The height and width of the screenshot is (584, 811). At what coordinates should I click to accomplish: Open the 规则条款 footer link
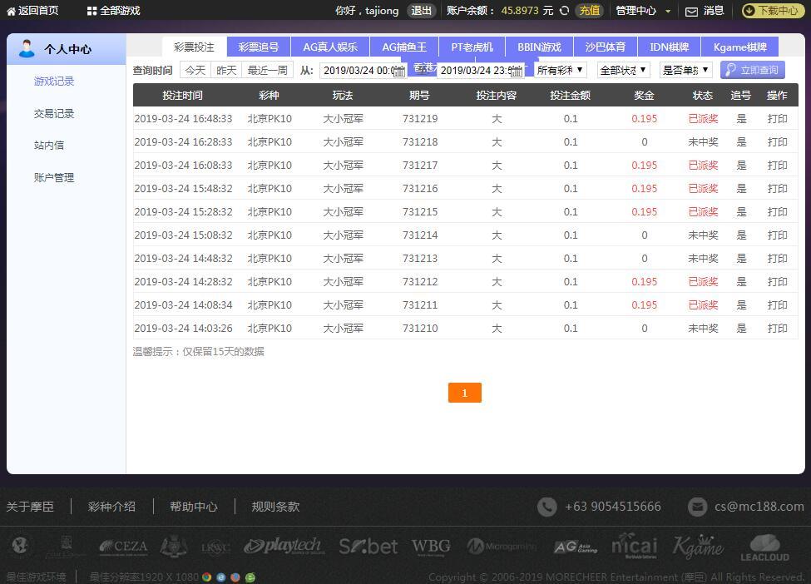(x=275, y=507)
